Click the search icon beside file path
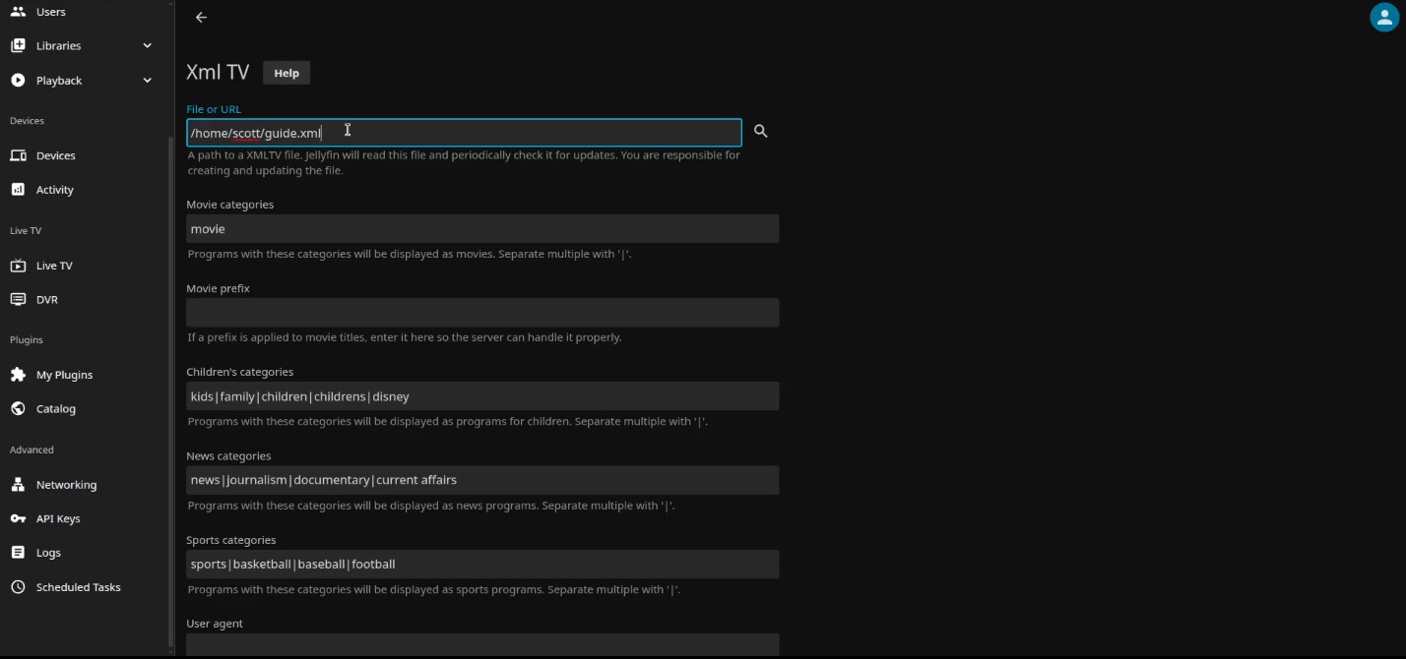Screen dimensions: 1406x659 [x=760, y=131]
